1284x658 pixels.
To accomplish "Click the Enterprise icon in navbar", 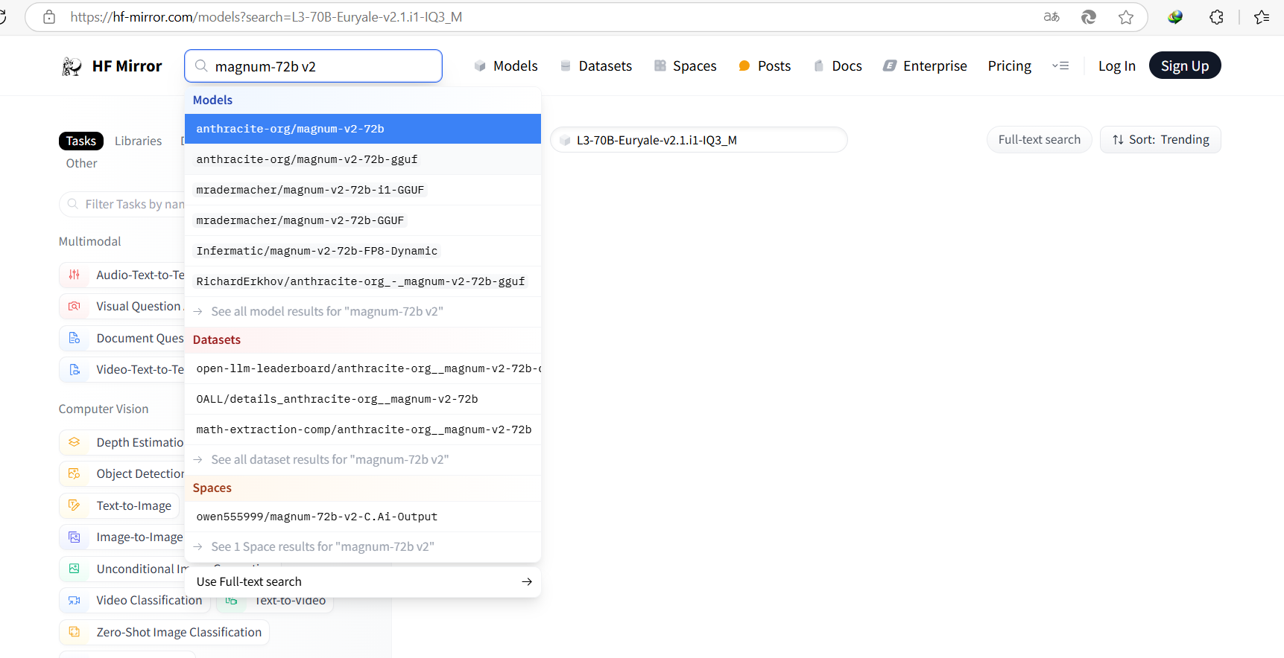I will 890,66.
